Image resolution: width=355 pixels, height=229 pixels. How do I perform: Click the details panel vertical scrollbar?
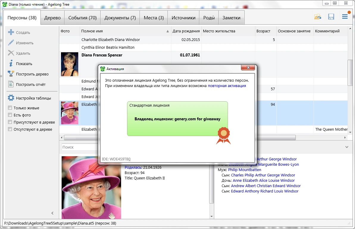pos(212,184)
